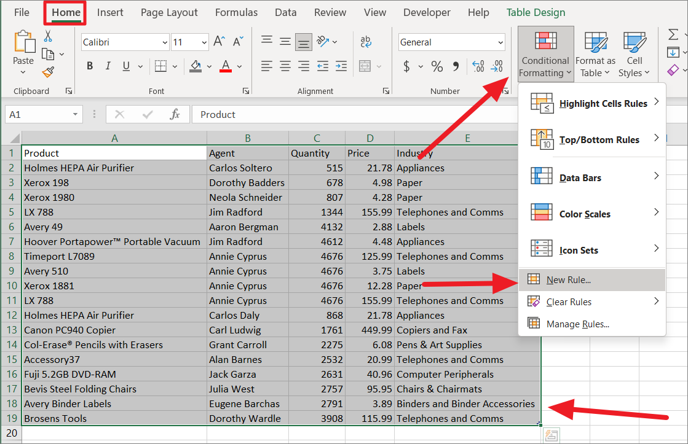The image size is (688, 444).
Task: Click the Fill Color paint bucket
Action: (196, 66)
